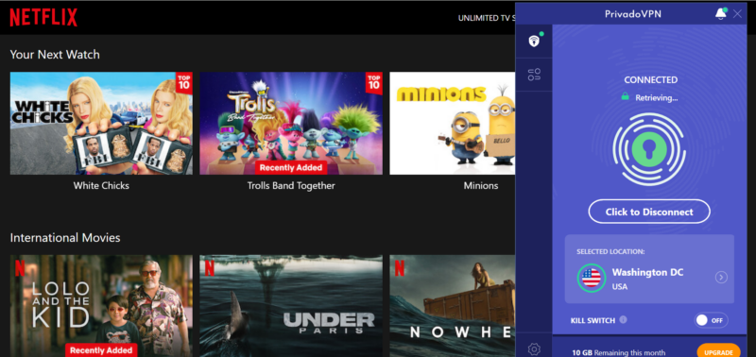Image resolution: width=756 pixels, height=357 pixels.
Task: Open the Selected Location panel
Action: click(x=649, y=269)
